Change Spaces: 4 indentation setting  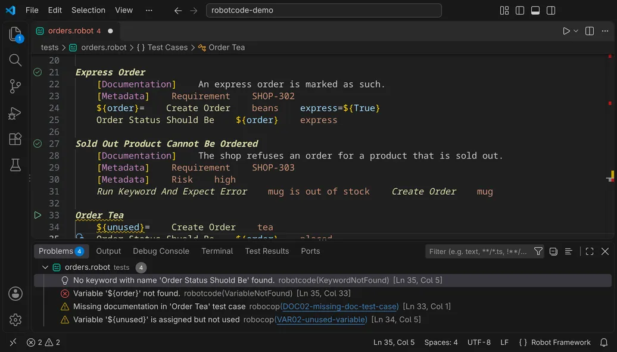tap(441, 342)
